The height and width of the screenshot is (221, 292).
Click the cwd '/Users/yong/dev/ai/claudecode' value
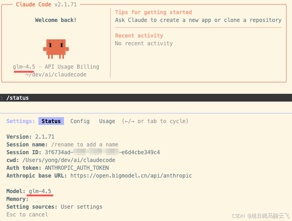click(69, 160)
